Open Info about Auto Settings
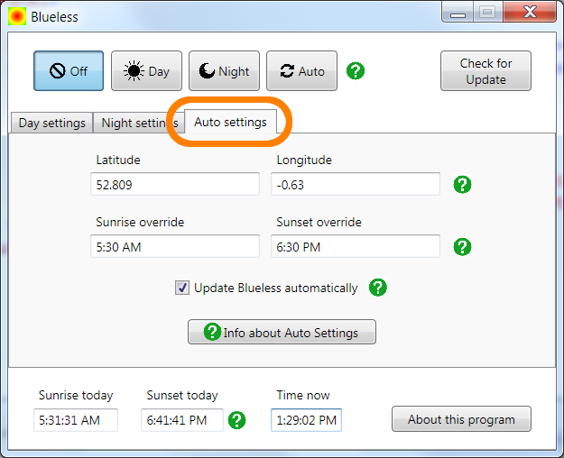This screenshot has height=458, width=564. point(282,333)
